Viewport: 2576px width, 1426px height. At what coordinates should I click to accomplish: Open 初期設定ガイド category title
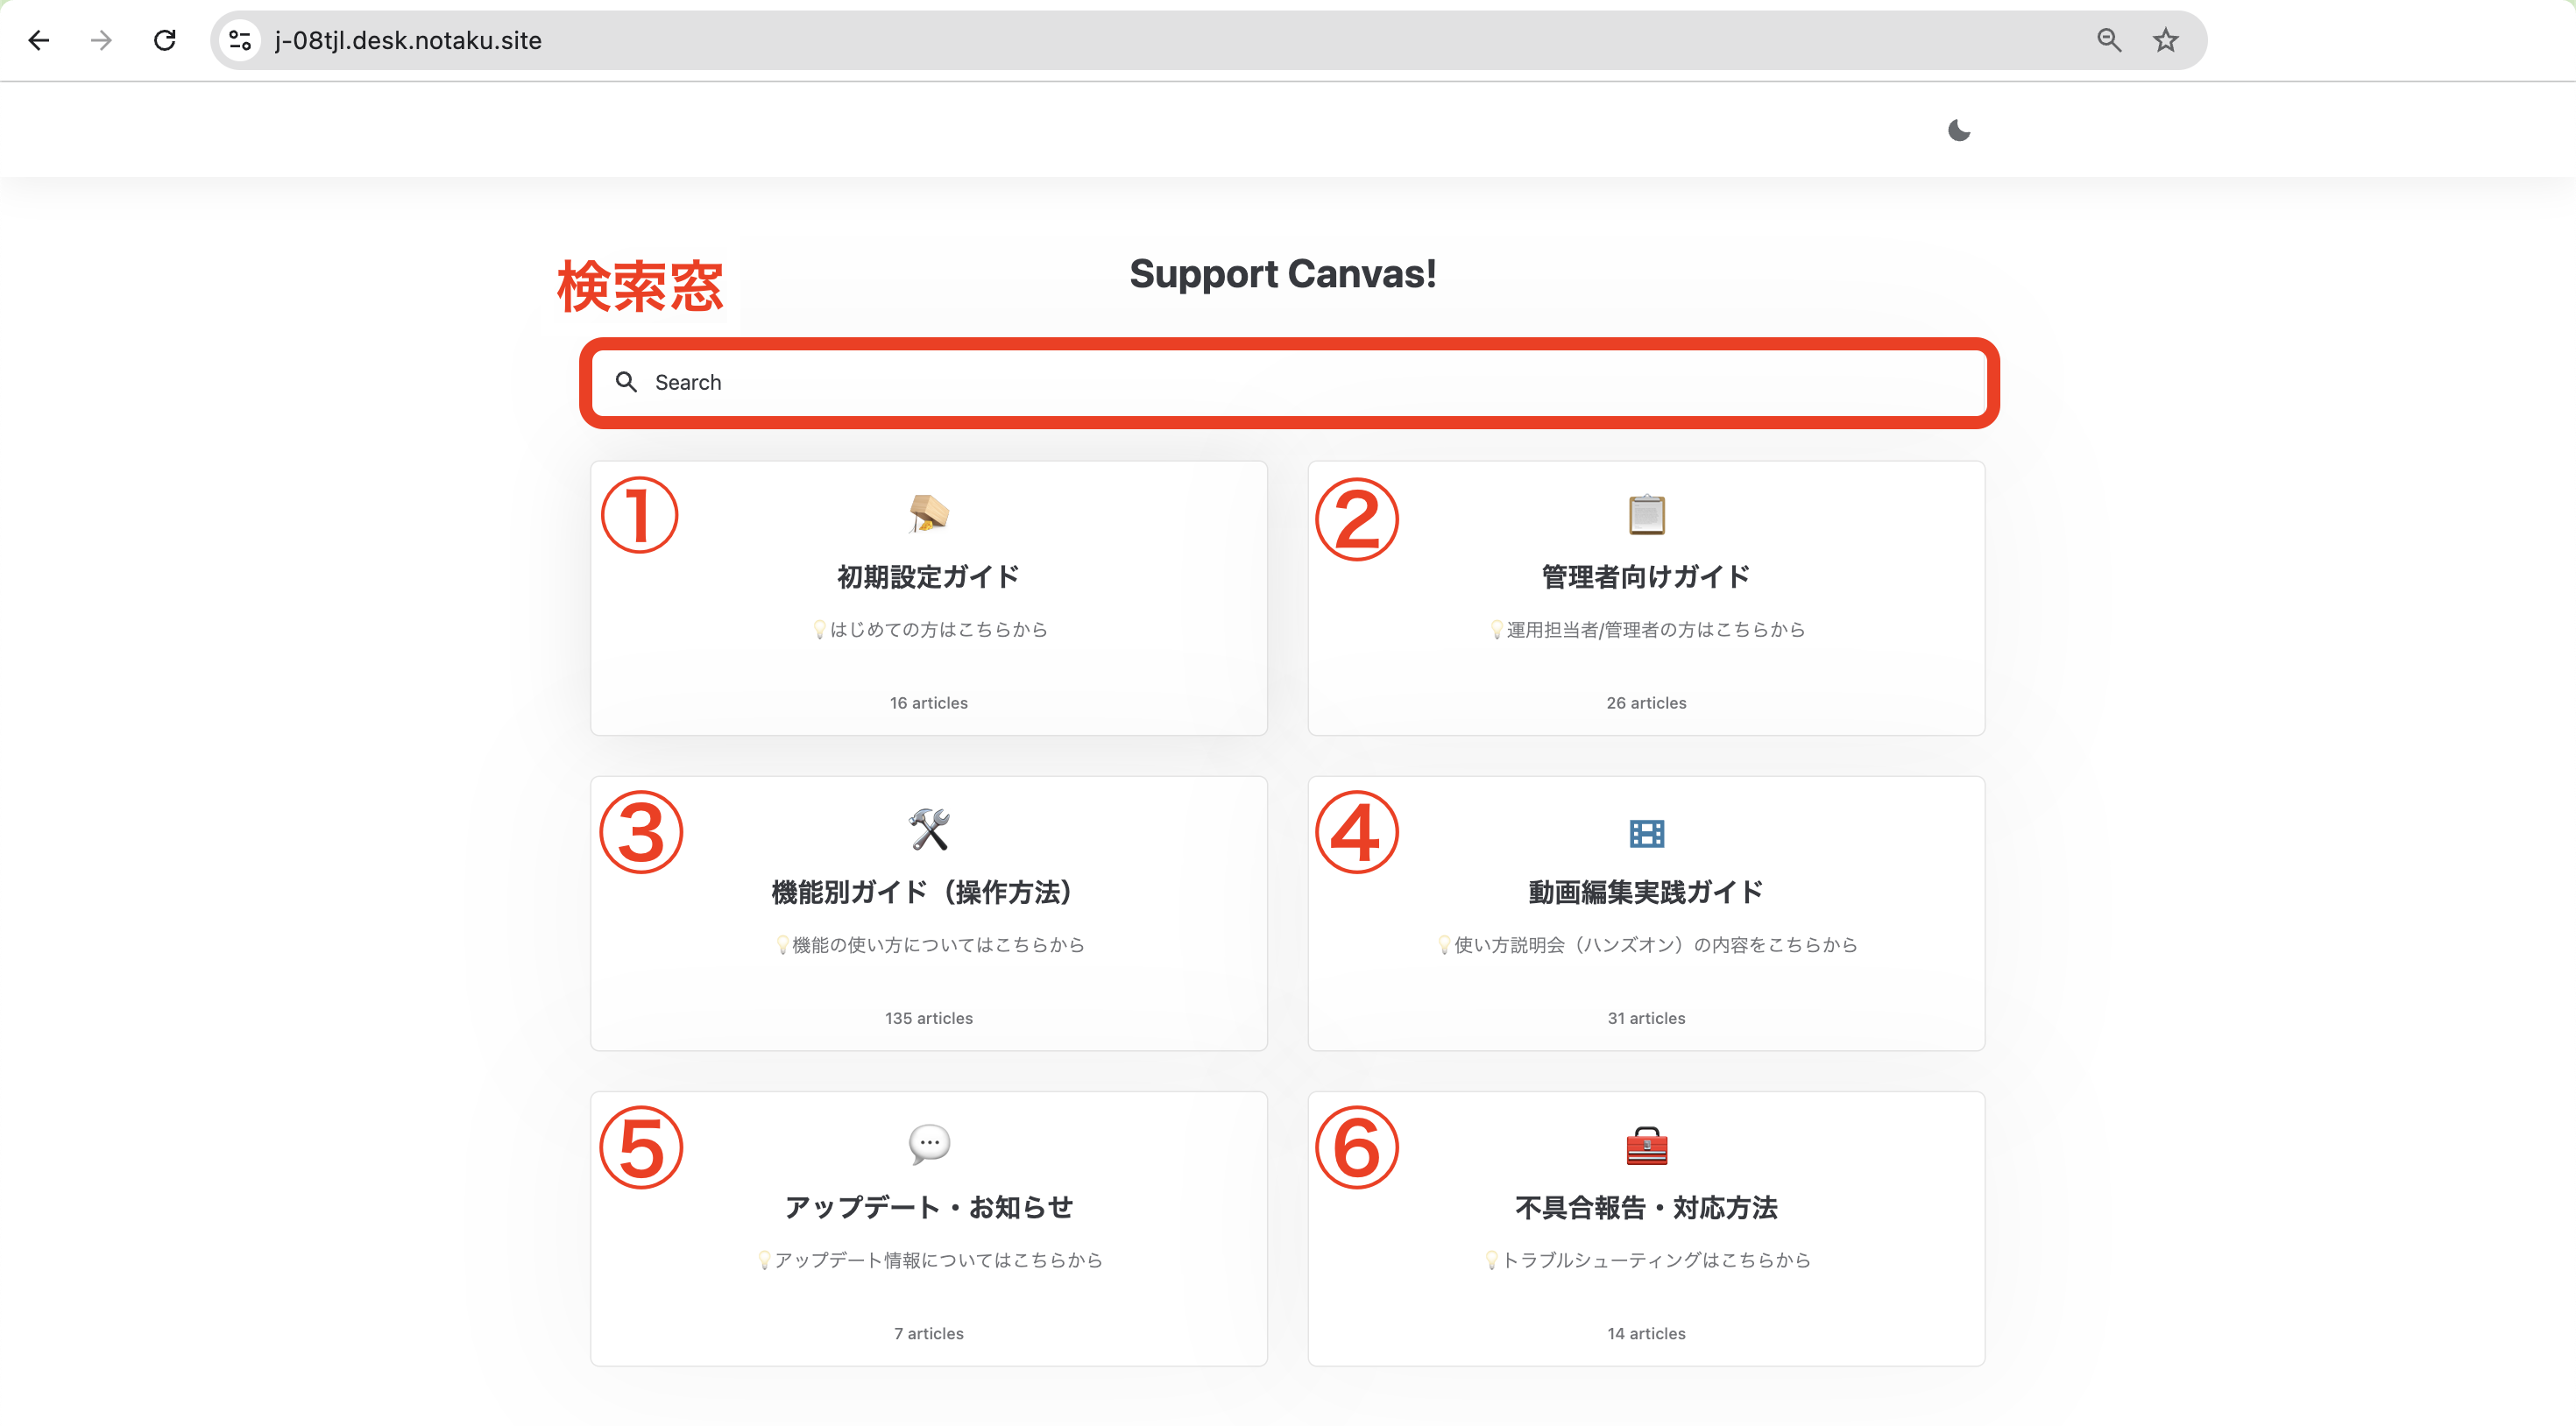[928, 576]
